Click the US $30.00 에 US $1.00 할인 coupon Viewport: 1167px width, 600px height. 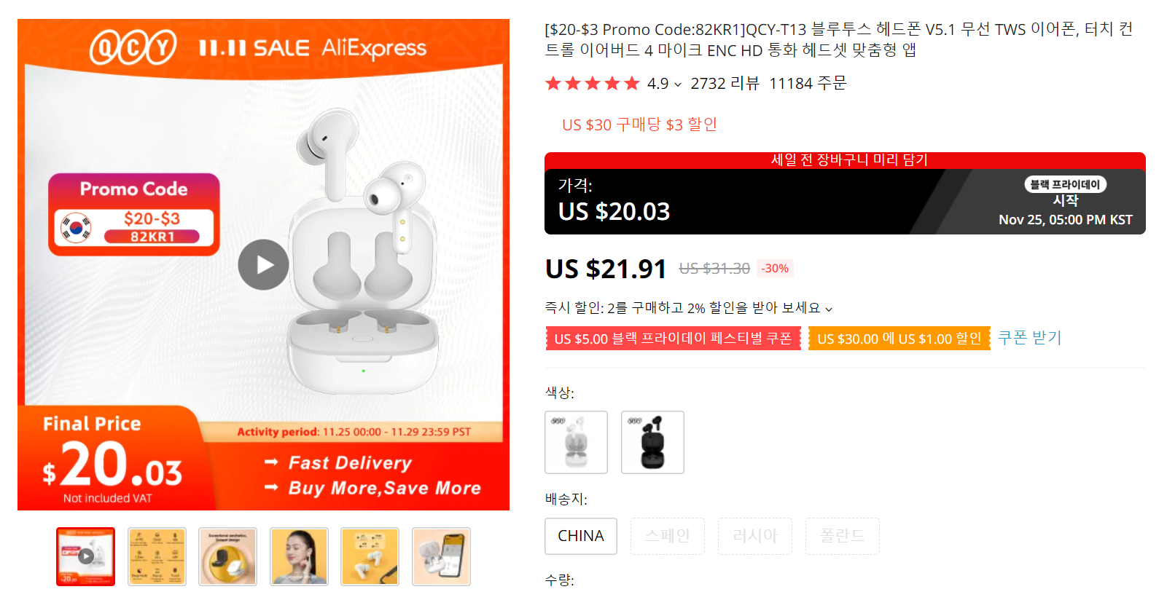point(899,339)
